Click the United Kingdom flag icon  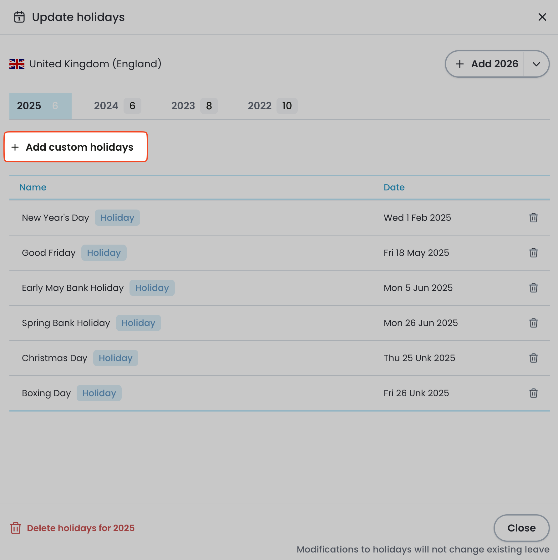tap(17, 64)
